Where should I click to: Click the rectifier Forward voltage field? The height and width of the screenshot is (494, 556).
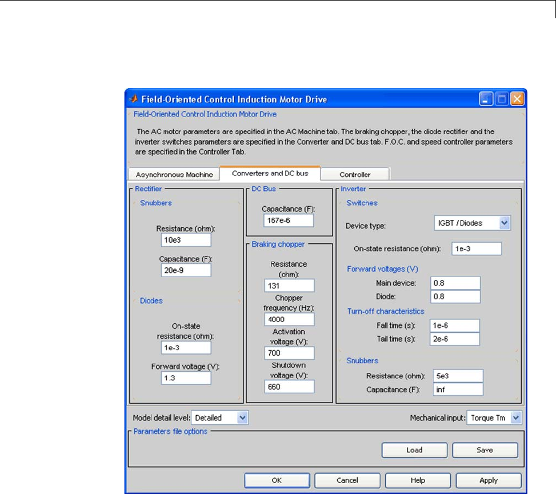point(186,377)
